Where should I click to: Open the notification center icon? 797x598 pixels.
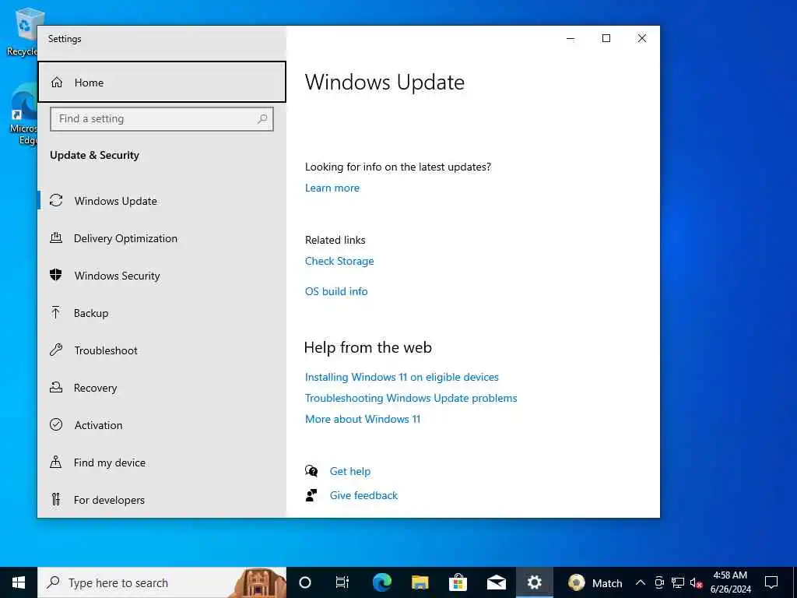[x=771, y=582]
